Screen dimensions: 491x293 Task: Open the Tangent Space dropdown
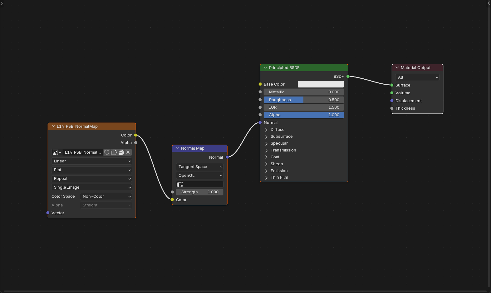click(x=199, y=167)
